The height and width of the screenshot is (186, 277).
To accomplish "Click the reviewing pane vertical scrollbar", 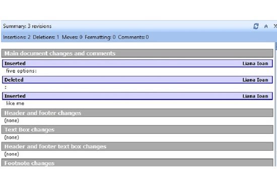I will pos(276,104).
